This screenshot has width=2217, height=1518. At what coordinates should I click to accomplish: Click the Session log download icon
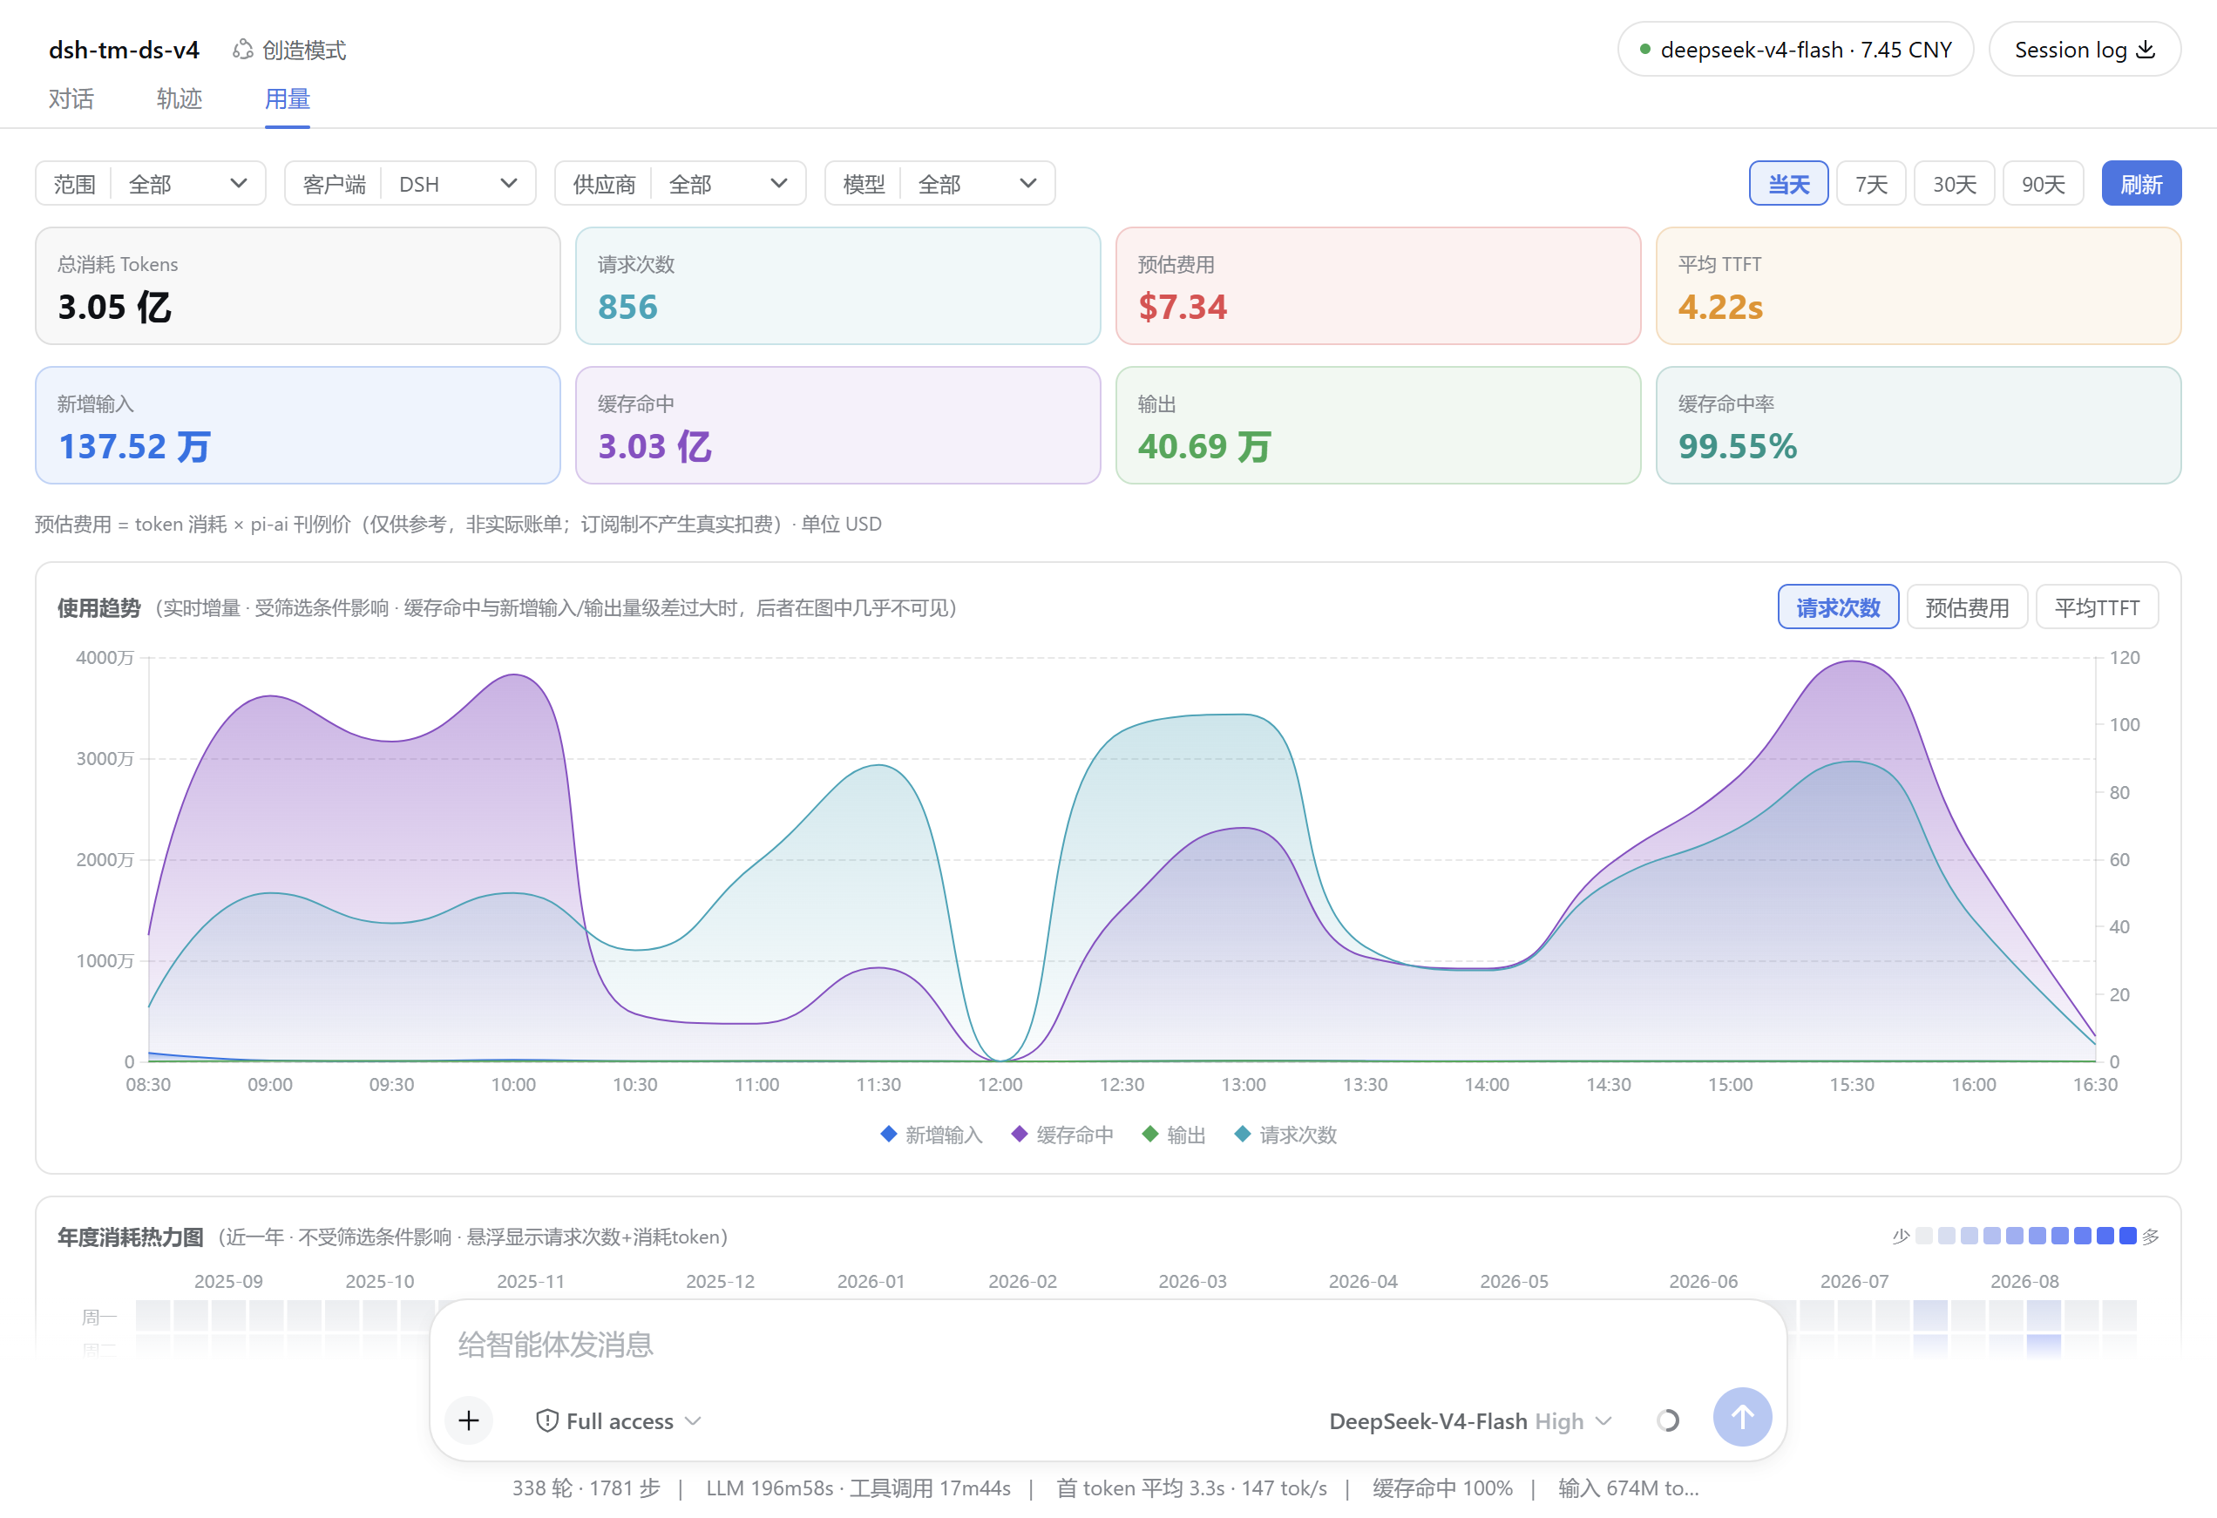[2146, 49]
